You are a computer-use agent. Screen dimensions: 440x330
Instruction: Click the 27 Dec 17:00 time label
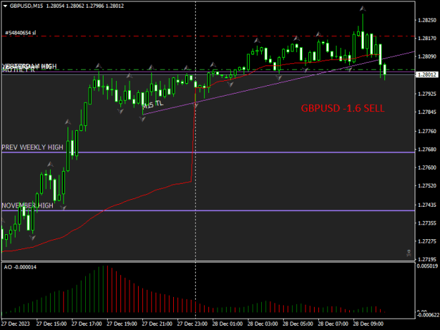pyautogui.click(x=87, y=324)
